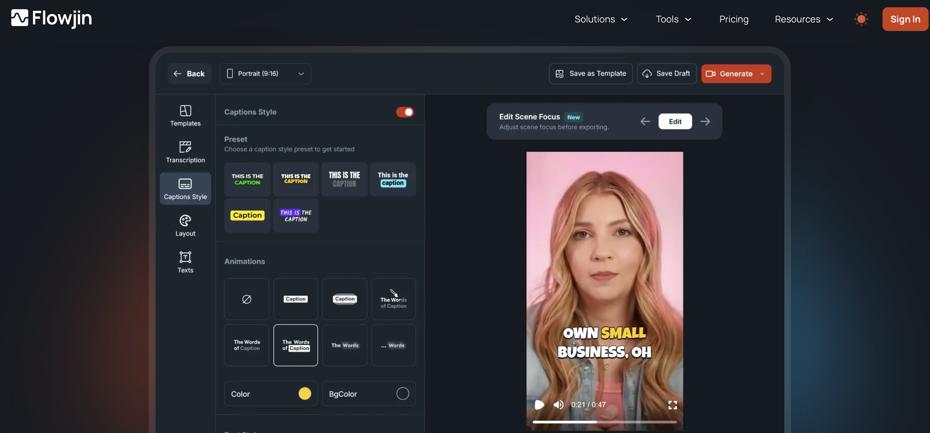Mute the video volume

pos(559,404)
